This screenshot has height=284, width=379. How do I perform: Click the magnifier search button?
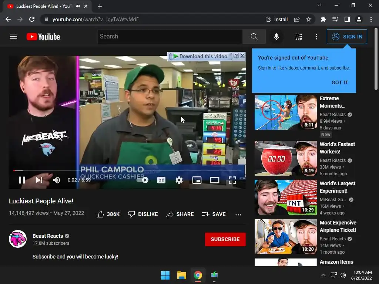point(254,37)
